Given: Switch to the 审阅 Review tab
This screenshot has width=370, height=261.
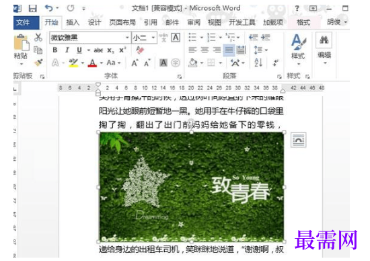Looking at the screenshot, I should pos(194,22).
